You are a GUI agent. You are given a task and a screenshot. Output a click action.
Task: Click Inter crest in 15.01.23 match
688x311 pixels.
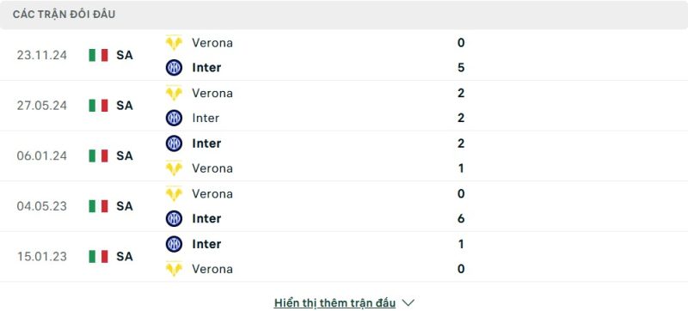[174, 244]
